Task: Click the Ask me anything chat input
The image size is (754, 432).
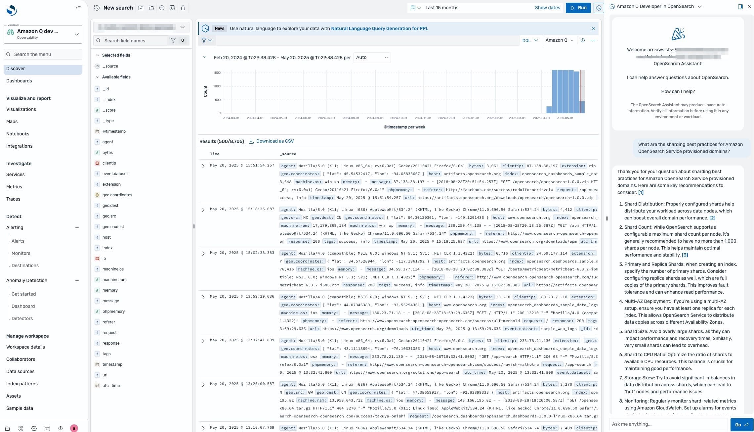Action: (x=669, y=424)
